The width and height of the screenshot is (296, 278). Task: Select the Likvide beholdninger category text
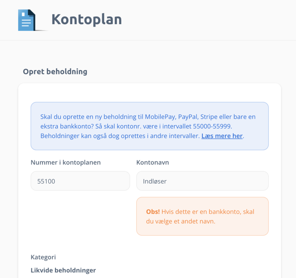[x=63, y=270]
